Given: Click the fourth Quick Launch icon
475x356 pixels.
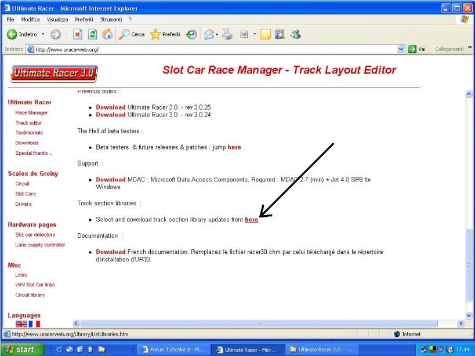Looking at the screenshot, I should pos(91,350).
